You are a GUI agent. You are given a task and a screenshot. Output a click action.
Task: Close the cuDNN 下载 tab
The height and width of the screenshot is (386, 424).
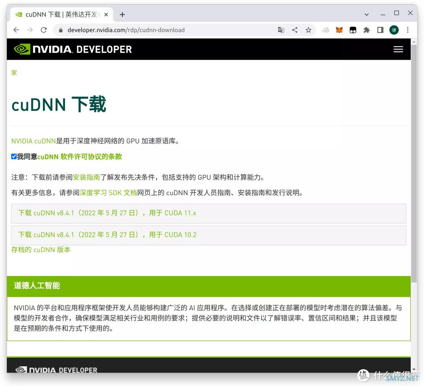[x=106, y=15]
